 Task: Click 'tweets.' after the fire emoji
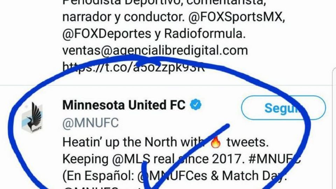click(x=247, y=142)
